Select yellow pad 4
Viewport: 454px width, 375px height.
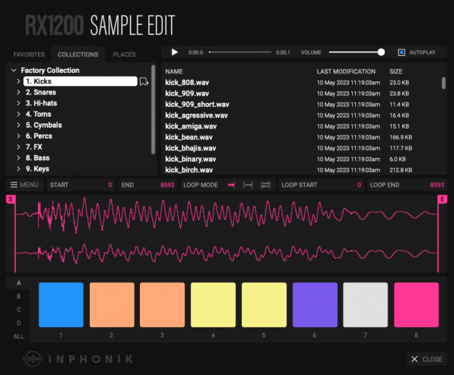click(x=213, y=305)
